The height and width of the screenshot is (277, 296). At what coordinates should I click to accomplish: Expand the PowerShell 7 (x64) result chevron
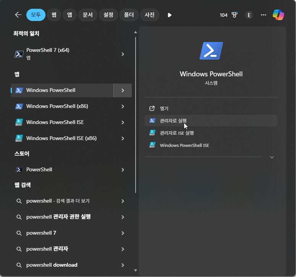123,54
